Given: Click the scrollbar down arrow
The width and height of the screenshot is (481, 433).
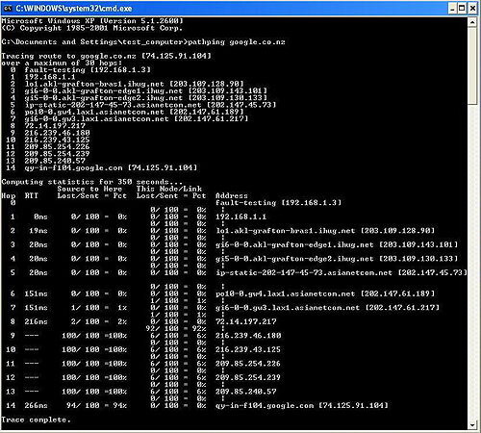Looking at the screenshot, I should (x=472, y=425).
